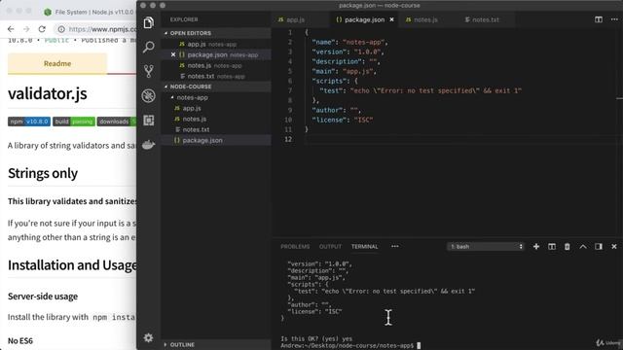Open the Manage gear menu

148,337
